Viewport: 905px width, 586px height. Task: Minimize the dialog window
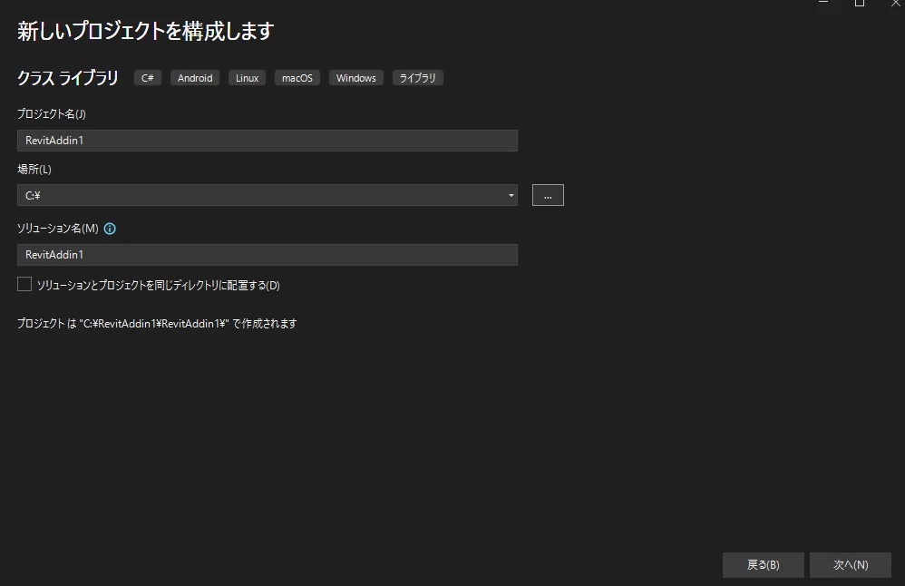pos(823,3)
